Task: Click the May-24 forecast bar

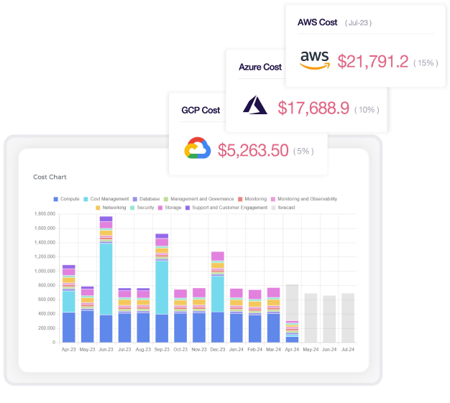Action: (311, 318)
